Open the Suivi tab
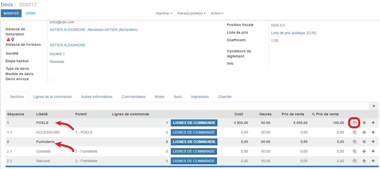The image size is (380, 169). tap(178, 97)
